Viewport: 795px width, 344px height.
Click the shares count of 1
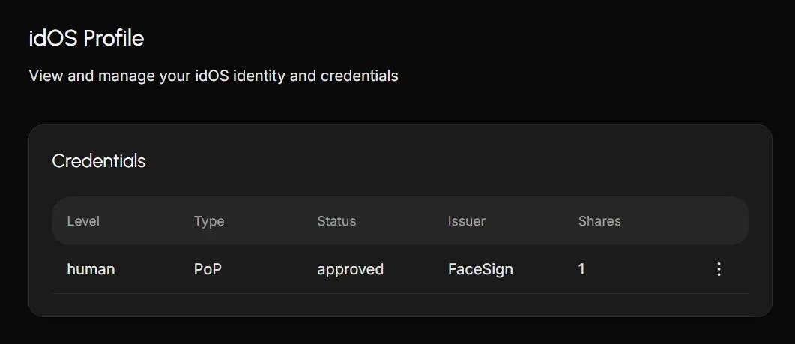[581, 269]
